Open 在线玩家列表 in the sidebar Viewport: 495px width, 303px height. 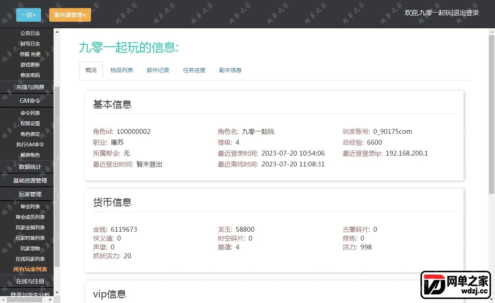[30, 259]
